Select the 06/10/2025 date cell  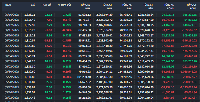(12, 35)
